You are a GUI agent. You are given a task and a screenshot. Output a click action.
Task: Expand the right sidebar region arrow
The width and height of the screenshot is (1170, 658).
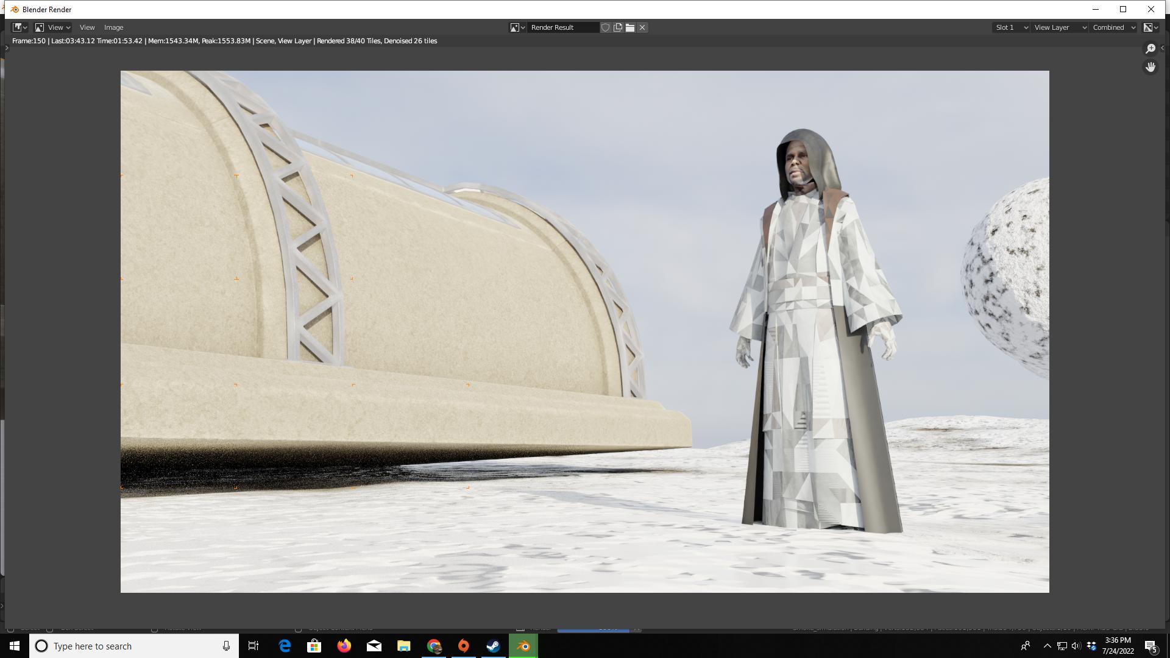pos(1163,48)
